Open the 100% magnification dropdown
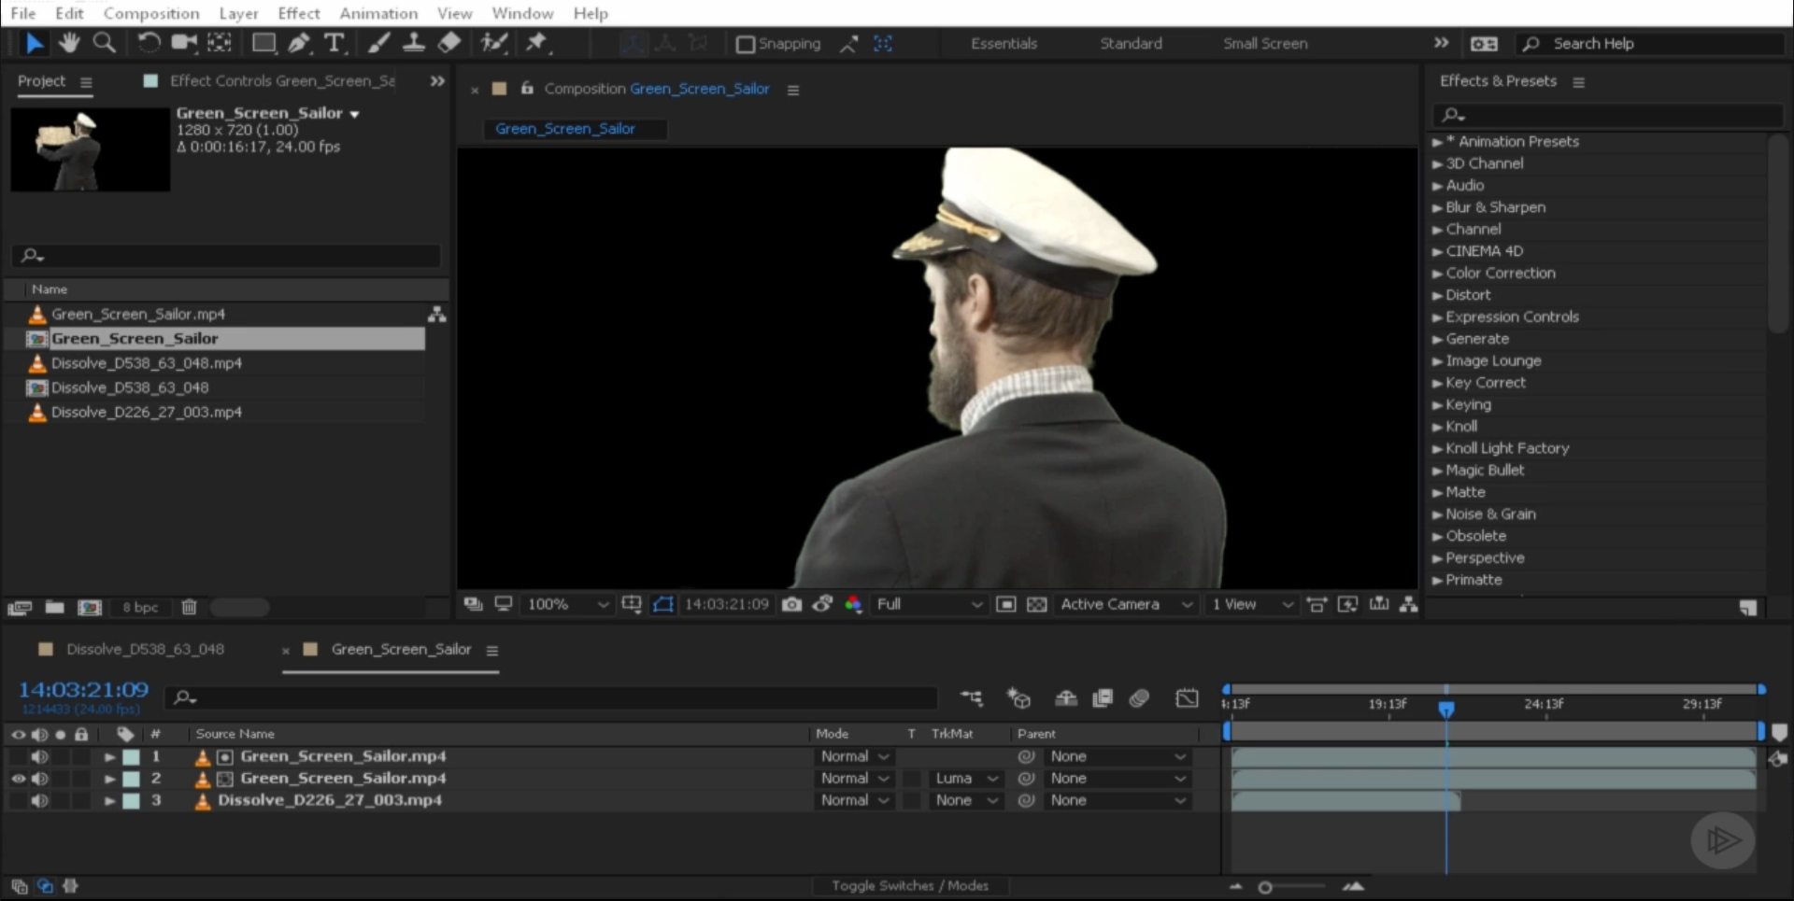The width and height of the screenshot is (1794, 901). [567, 604]
